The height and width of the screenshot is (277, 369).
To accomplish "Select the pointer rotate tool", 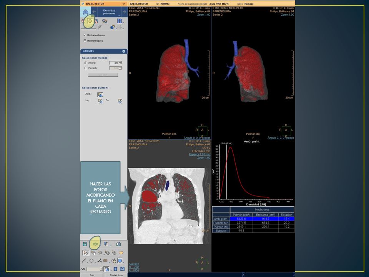I will coord(100,253).
